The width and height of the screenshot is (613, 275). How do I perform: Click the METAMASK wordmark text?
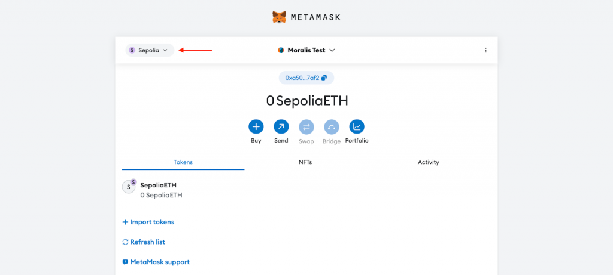click(315, 17)
